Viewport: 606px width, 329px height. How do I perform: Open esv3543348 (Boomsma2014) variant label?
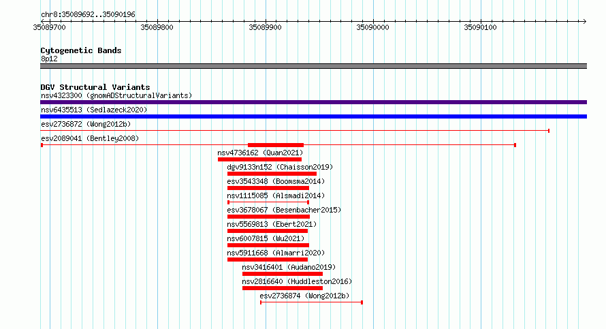pyautogui.click(x=276, y=181)
